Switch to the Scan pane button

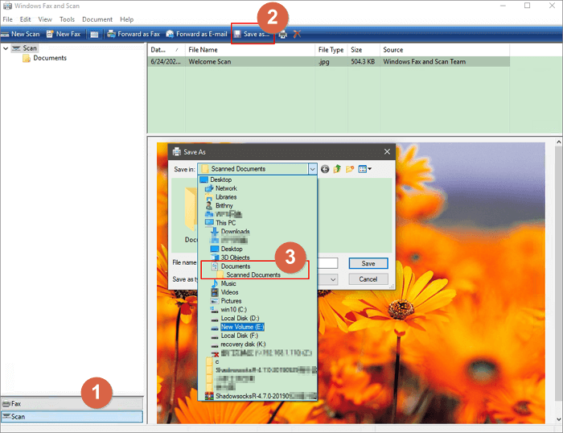72,416
